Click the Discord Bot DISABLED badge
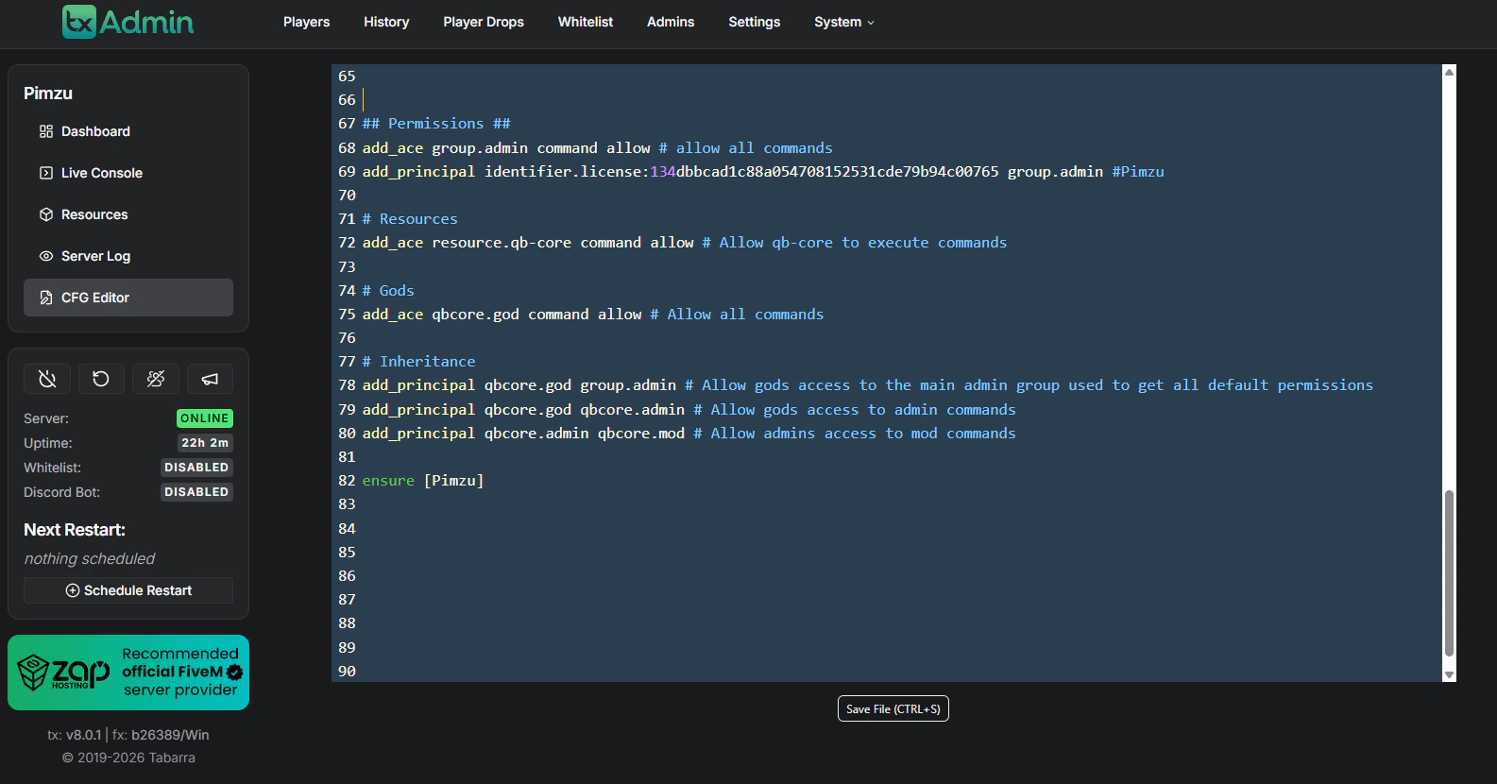 click(196, 492)
